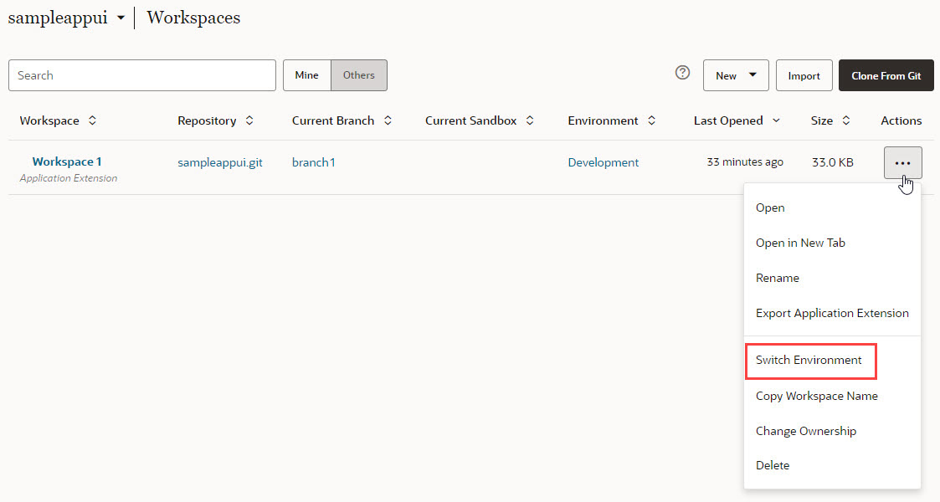Open the sampleappui project dropdown
Screen dimensions: 940x502
click(x=66, y=18)
